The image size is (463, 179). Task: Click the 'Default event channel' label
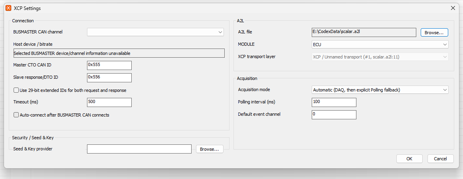[x=259, y=114]
